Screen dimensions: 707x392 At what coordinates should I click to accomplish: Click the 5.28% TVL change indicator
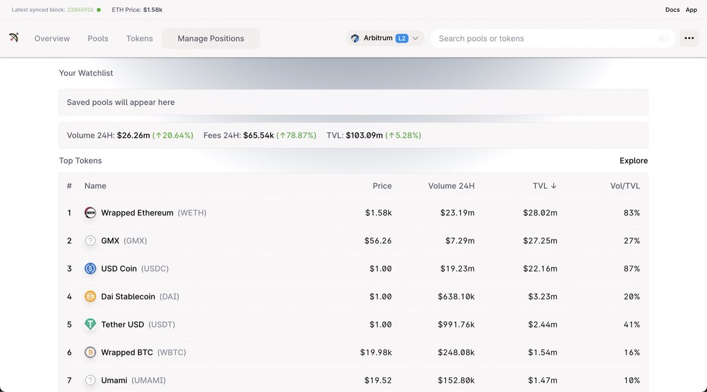click(x=404, y=135)
